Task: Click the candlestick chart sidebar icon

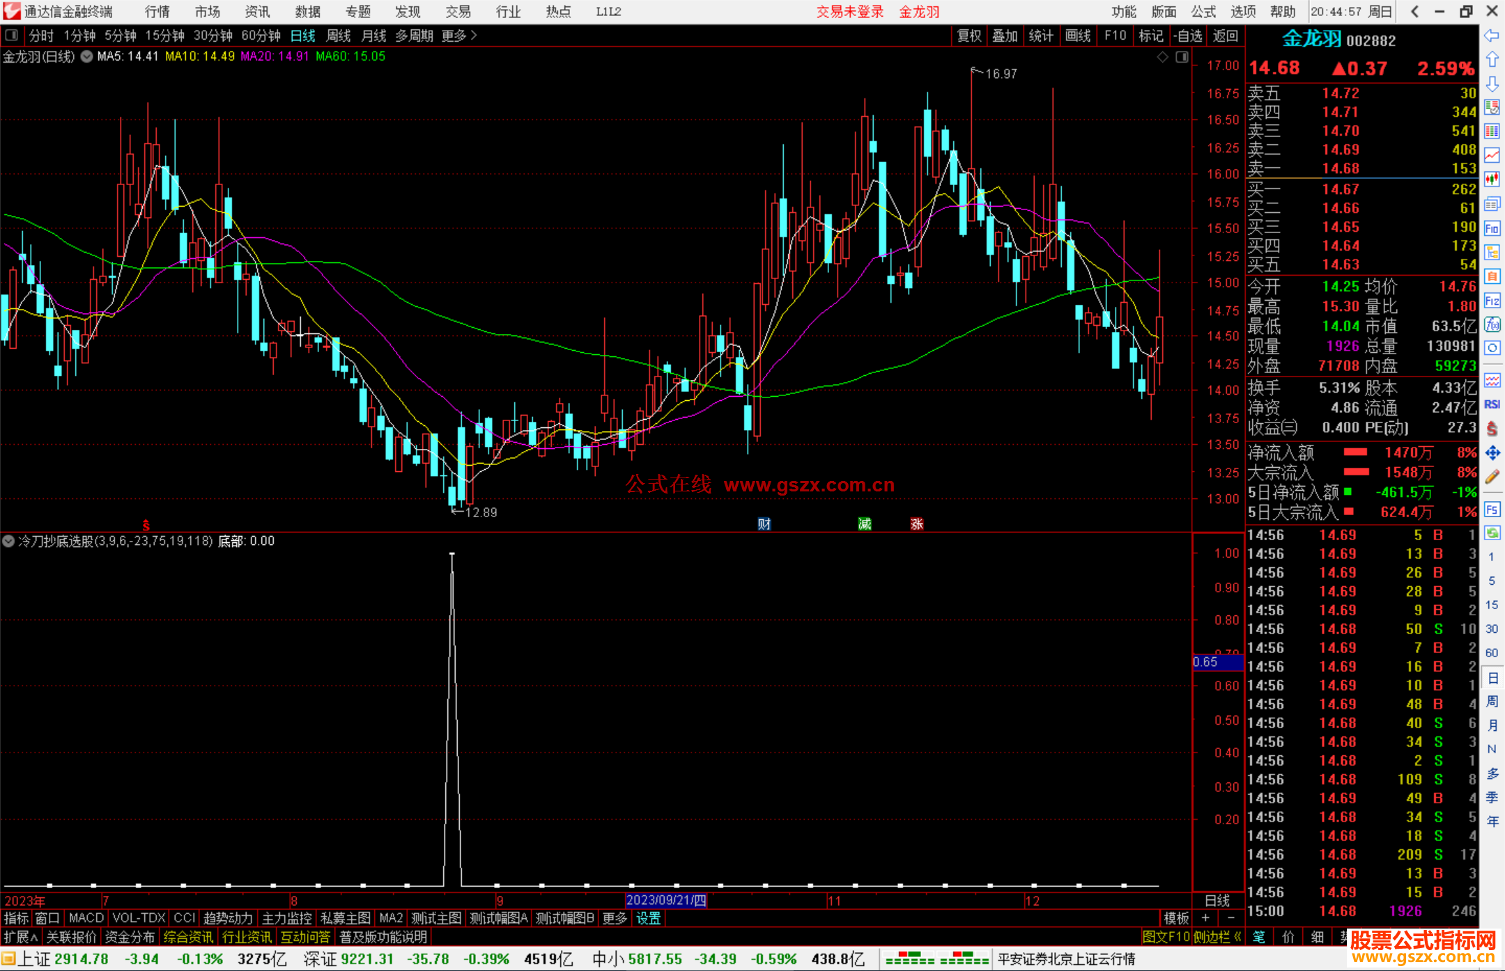Action: pyautogui.click(x=1492, y=180)
